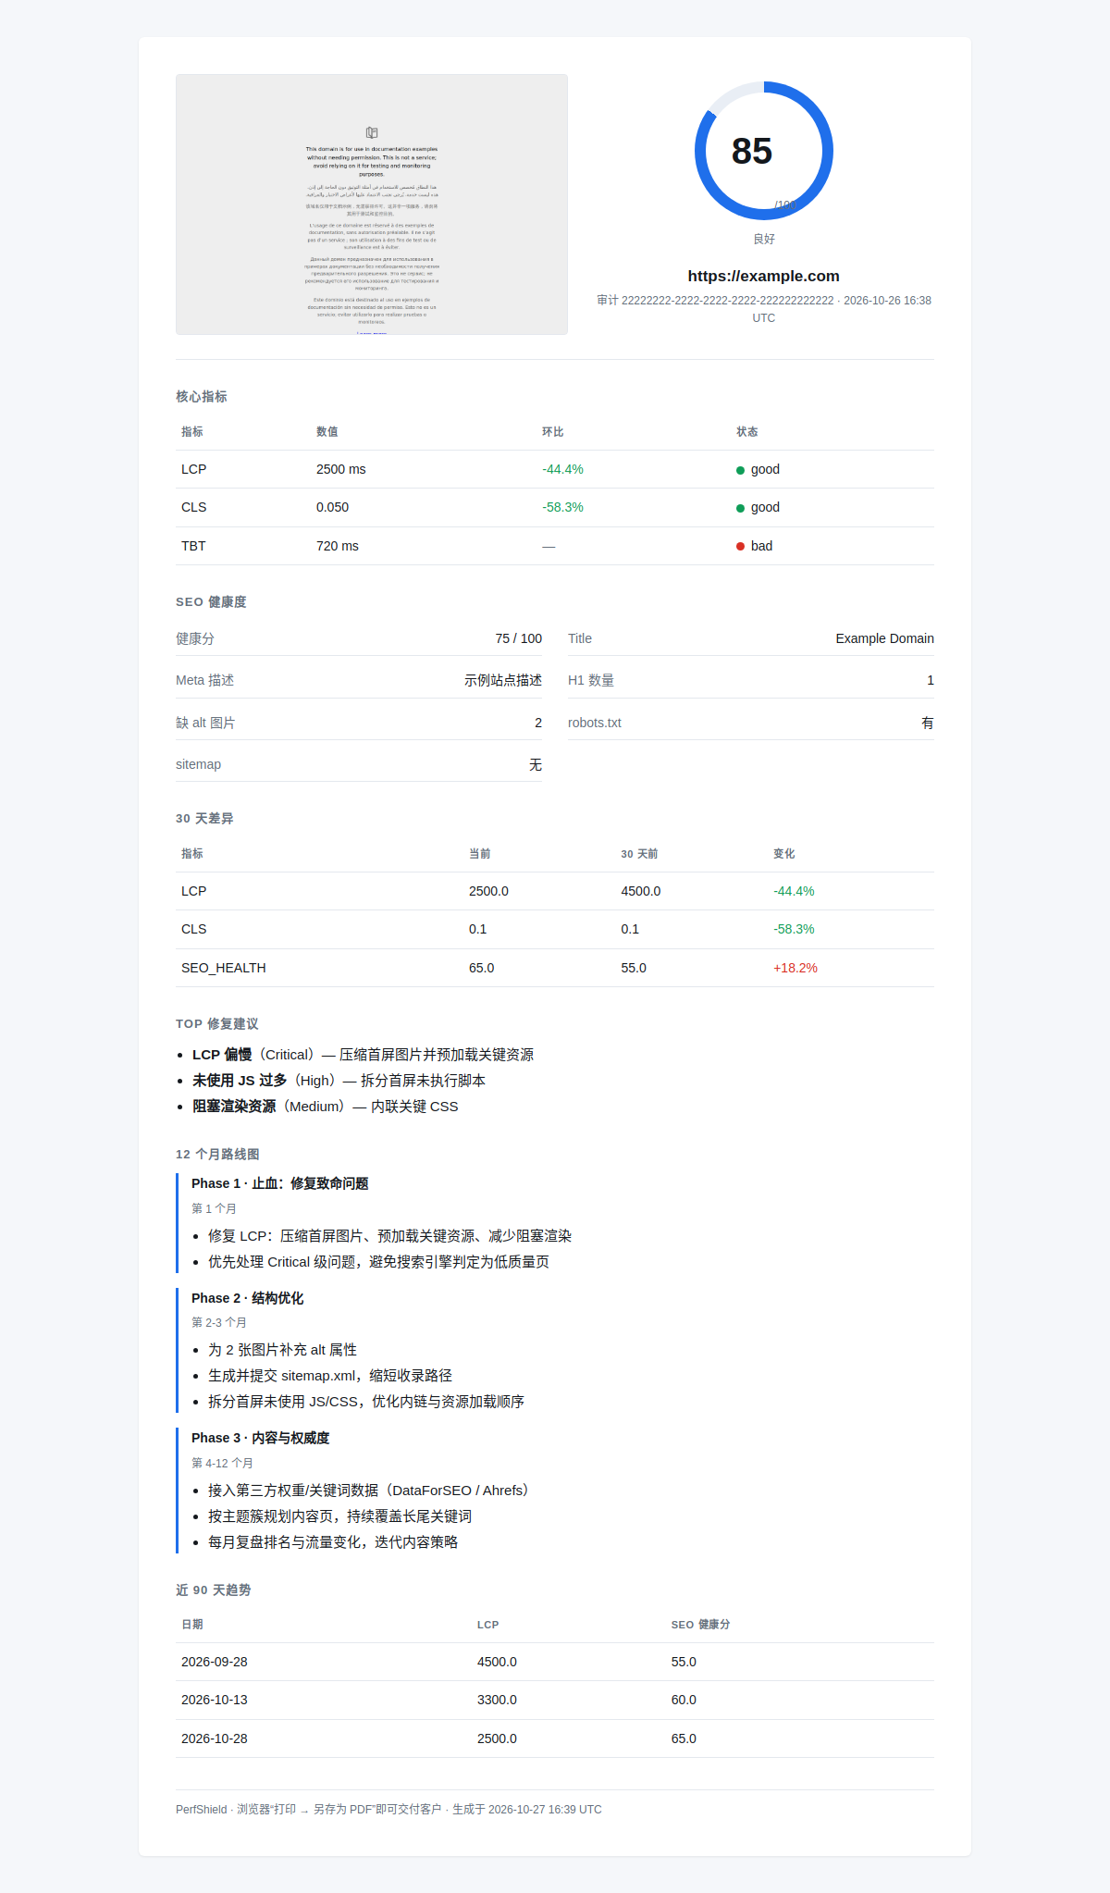Image resolution: width=1110 pixels, height=1893 pixels.
Task: Click the 阻塞渲染资源 Medium recommendation
Action: pos(326,1107)
